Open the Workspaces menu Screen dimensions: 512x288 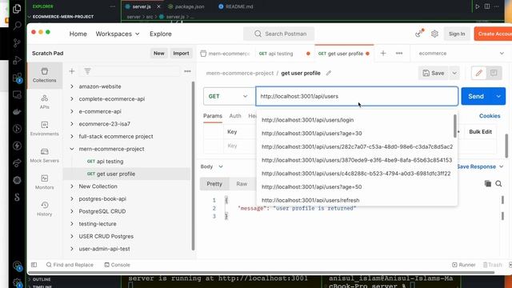(118, 34)
